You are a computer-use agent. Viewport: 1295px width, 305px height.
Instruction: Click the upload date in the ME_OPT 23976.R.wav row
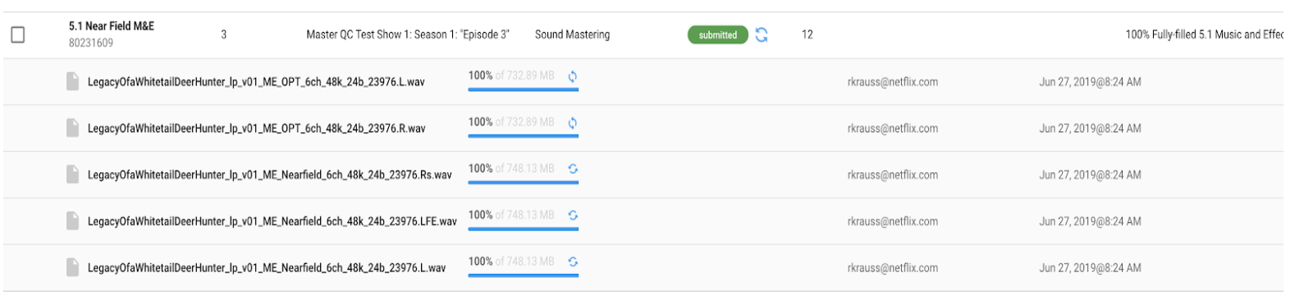coord(1090,129)
